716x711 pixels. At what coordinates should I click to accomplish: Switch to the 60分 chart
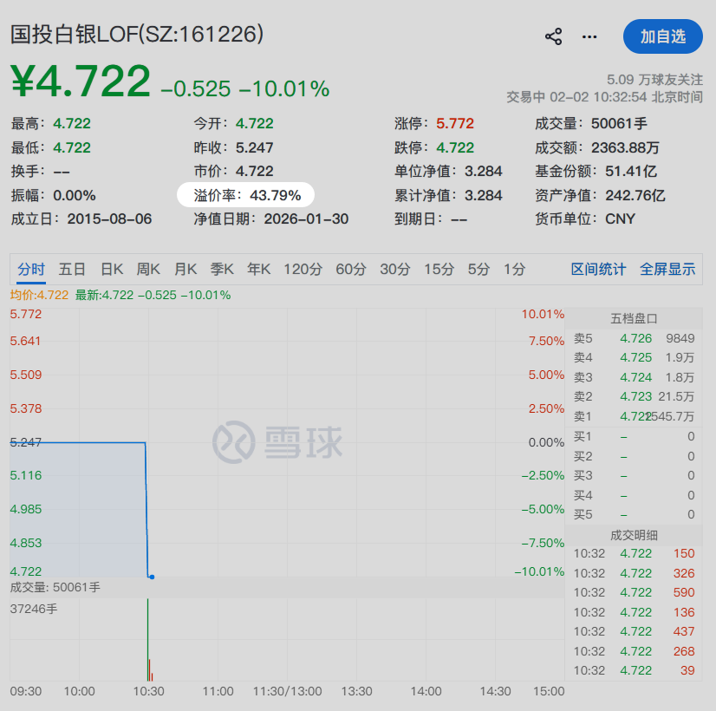pos(351,269)
